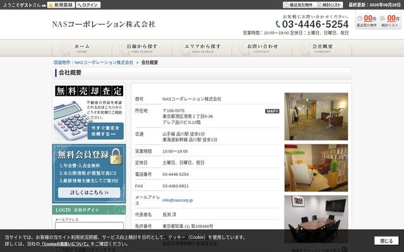
Task: Focus the メールアドレス login input field
Action: (89, 226)
